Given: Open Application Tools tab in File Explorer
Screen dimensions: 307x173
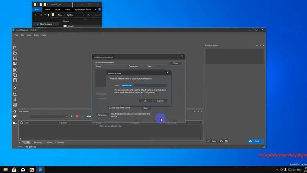Looking at the screenshot, I should [x=83, y=9].
